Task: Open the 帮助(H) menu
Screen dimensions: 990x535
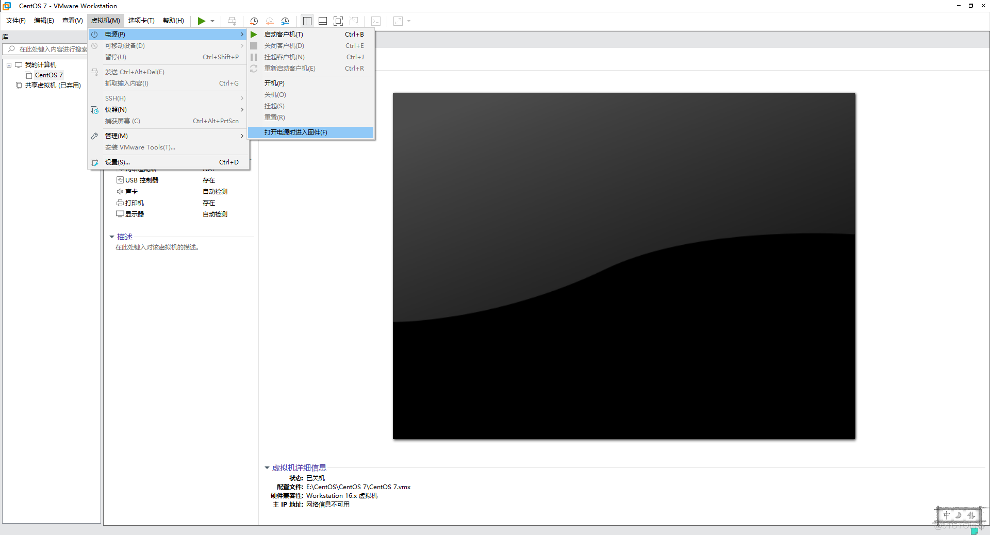Action: (173, 21)
